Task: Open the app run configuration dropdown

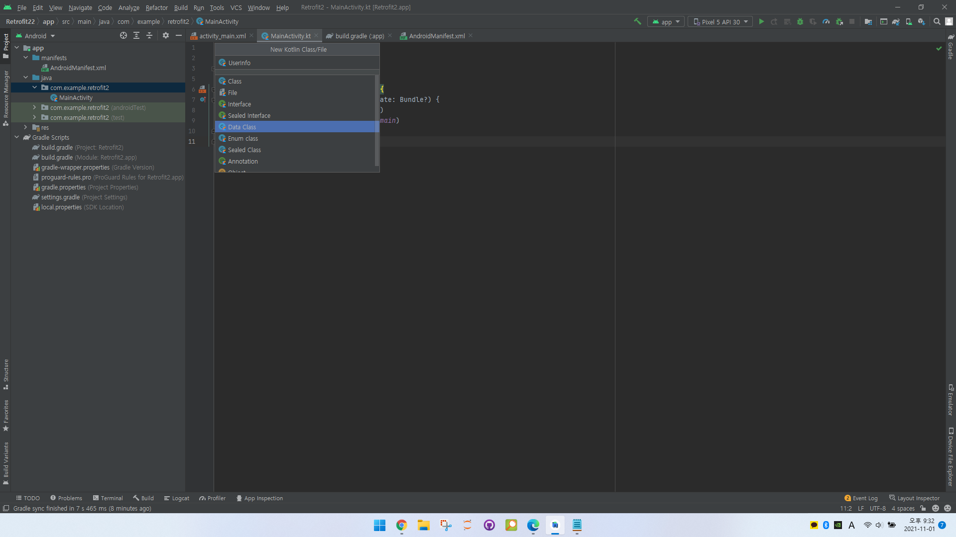Action: point(666,22)
